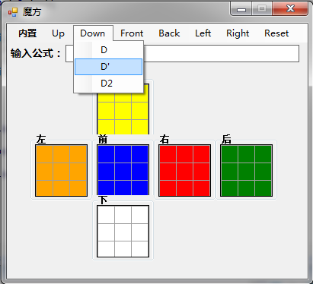Select D2 in the Down dropdown
Screen dimensions: 313x284
click(108, 84)
